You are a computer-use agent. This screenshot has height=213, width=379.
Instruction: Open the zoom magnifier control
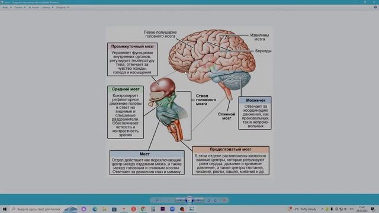158,200
